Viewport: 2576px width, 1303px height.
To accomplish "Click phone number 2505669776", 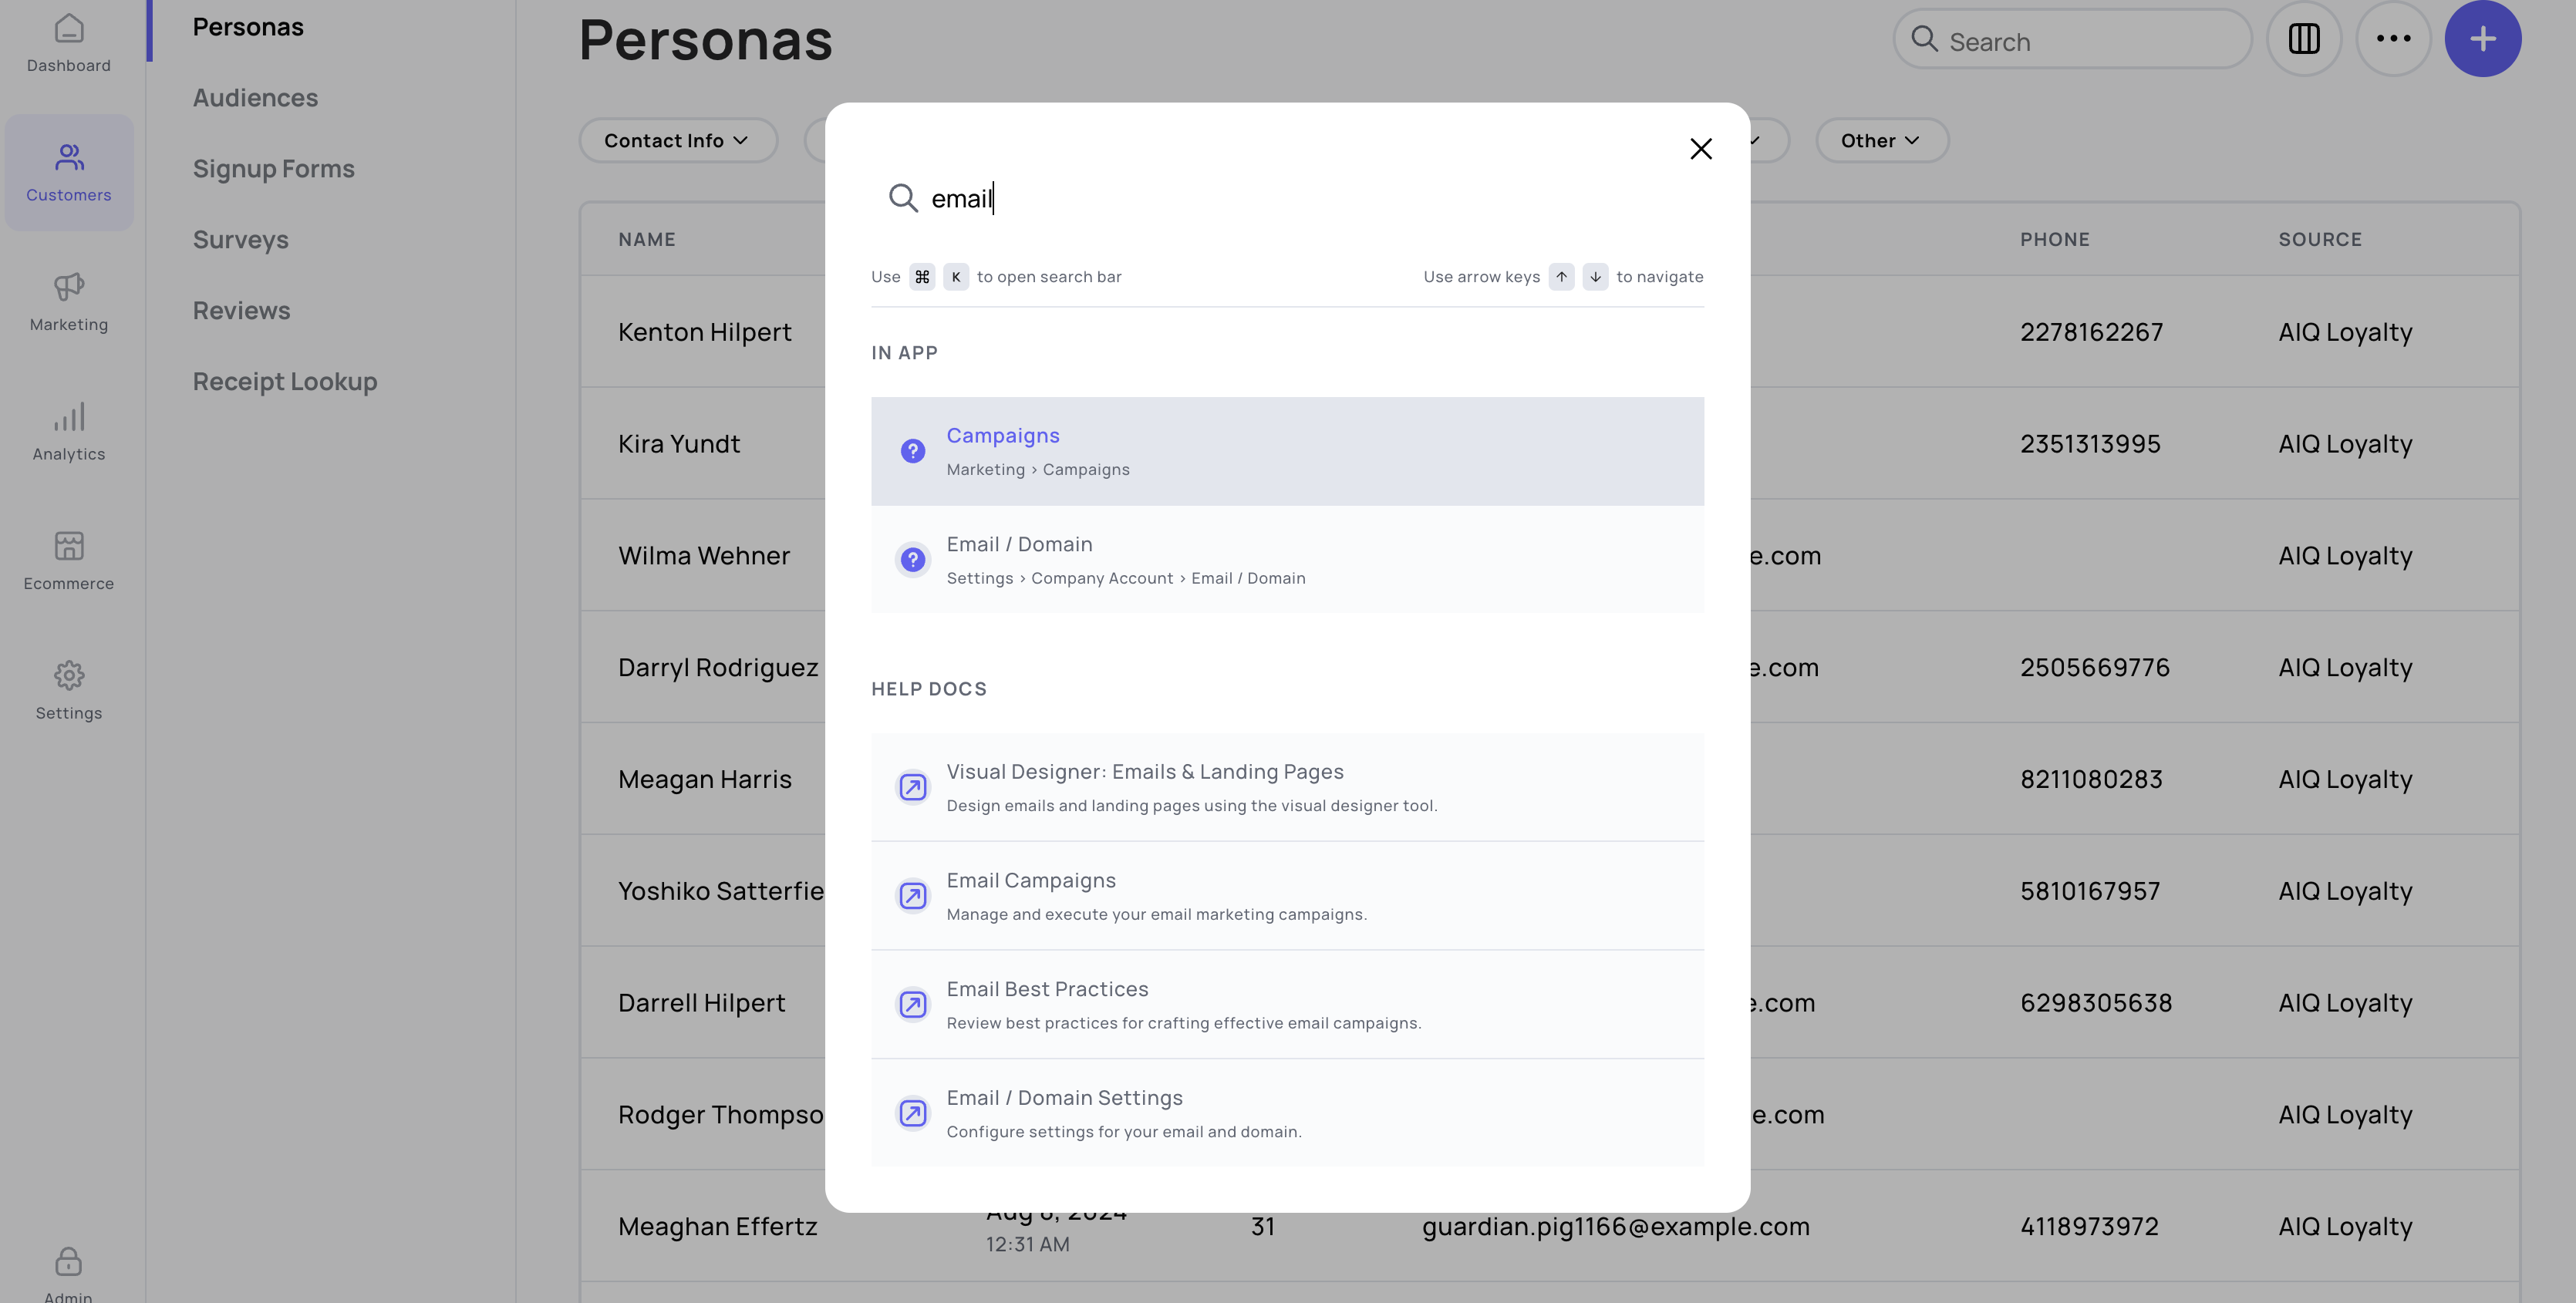I will pos(2094,668).
